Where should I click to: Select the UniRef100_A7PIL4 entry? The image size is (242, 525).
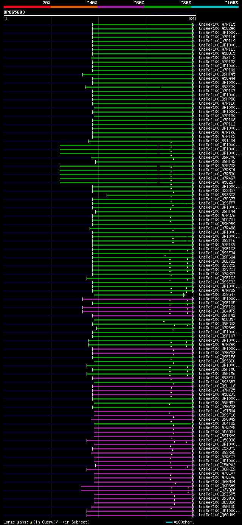click(217, 37)
